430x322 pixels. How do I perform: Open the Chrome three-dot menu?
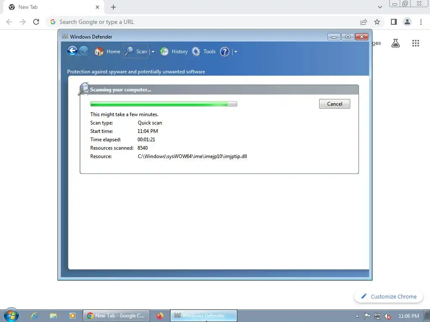point(421,22)
